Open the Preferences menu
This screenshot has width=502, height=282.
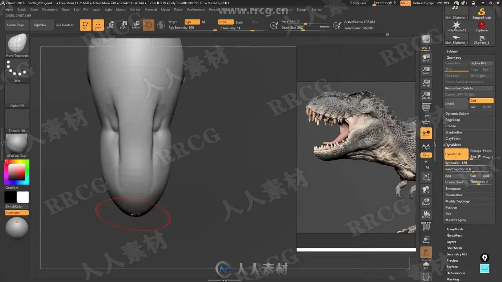tap(196, 9)
